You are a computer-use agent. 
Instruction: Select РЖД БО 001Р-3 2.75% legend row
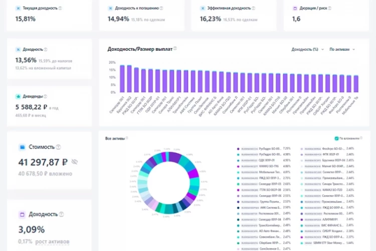264,178
